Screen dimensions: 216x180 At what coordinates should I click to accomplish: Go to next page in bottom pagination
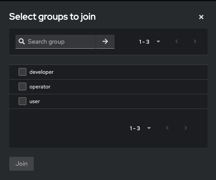click(186, 128)
